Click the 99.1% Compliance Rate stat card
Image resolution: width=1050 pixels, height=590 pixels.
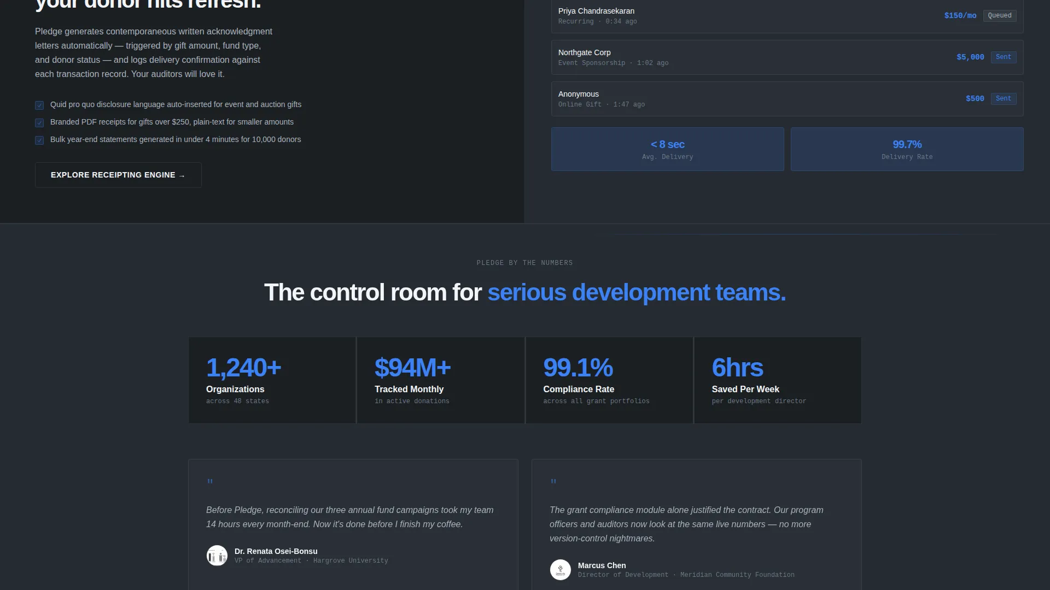[x=609, y=380]
